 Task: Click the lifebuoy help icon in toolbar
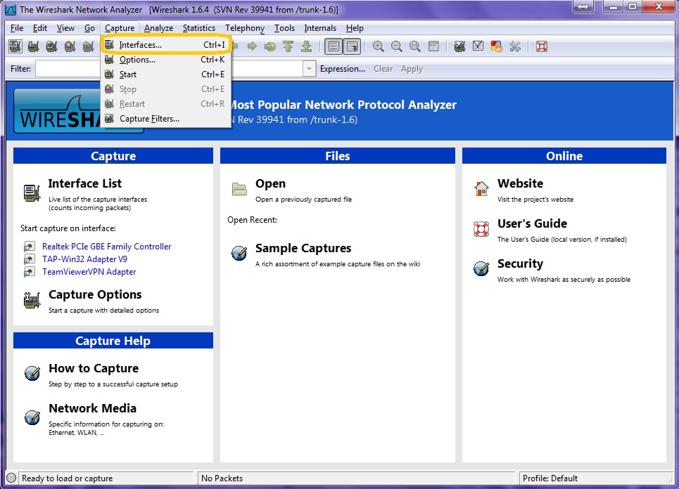tap(541, 47)
